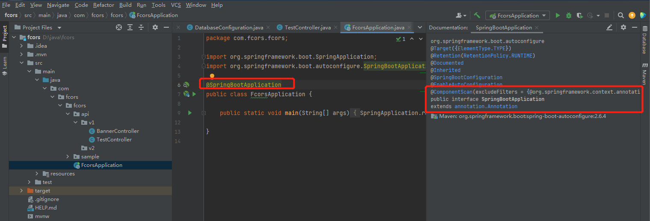Image resolution: width=650 pixels, height=221 pixels.
Task: Expand the target folder in tree
Action: click(x=21, y=191)
